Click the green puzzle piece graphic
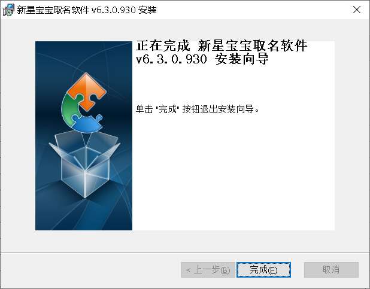 point(71,108)
